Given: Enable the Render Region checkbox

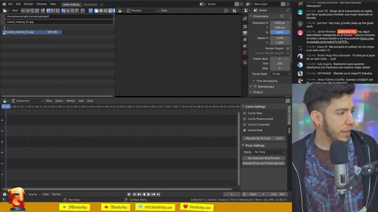Looking at the screenshot, I should click(288, 48).
